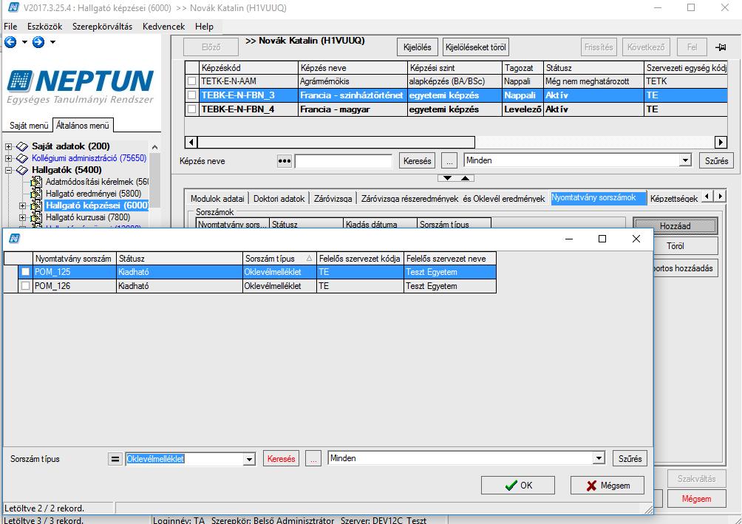The image size is (742, 524).
Task: Open the dialog's Minden filter dropdown
Action: [599, 458]
